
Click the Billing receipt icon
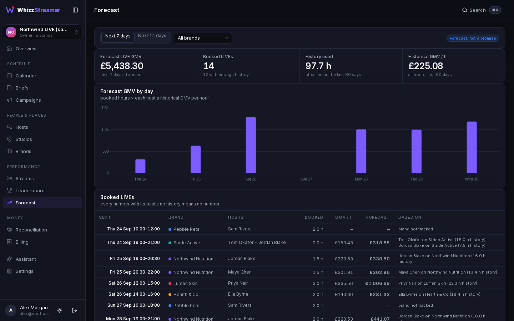pyautogui.click(x=9, y=242)
